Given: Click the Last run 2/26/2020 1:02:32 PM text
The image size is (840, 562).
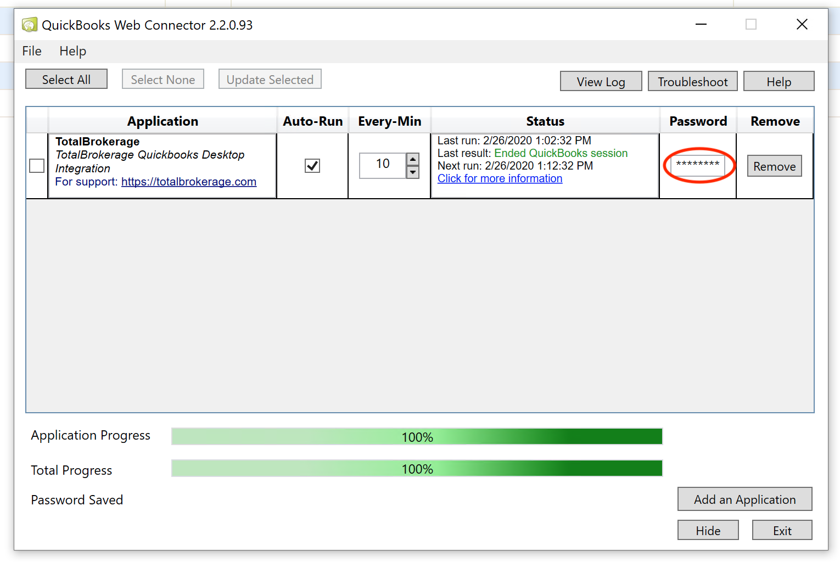Looking at the screenshot, I should (514, 140).
